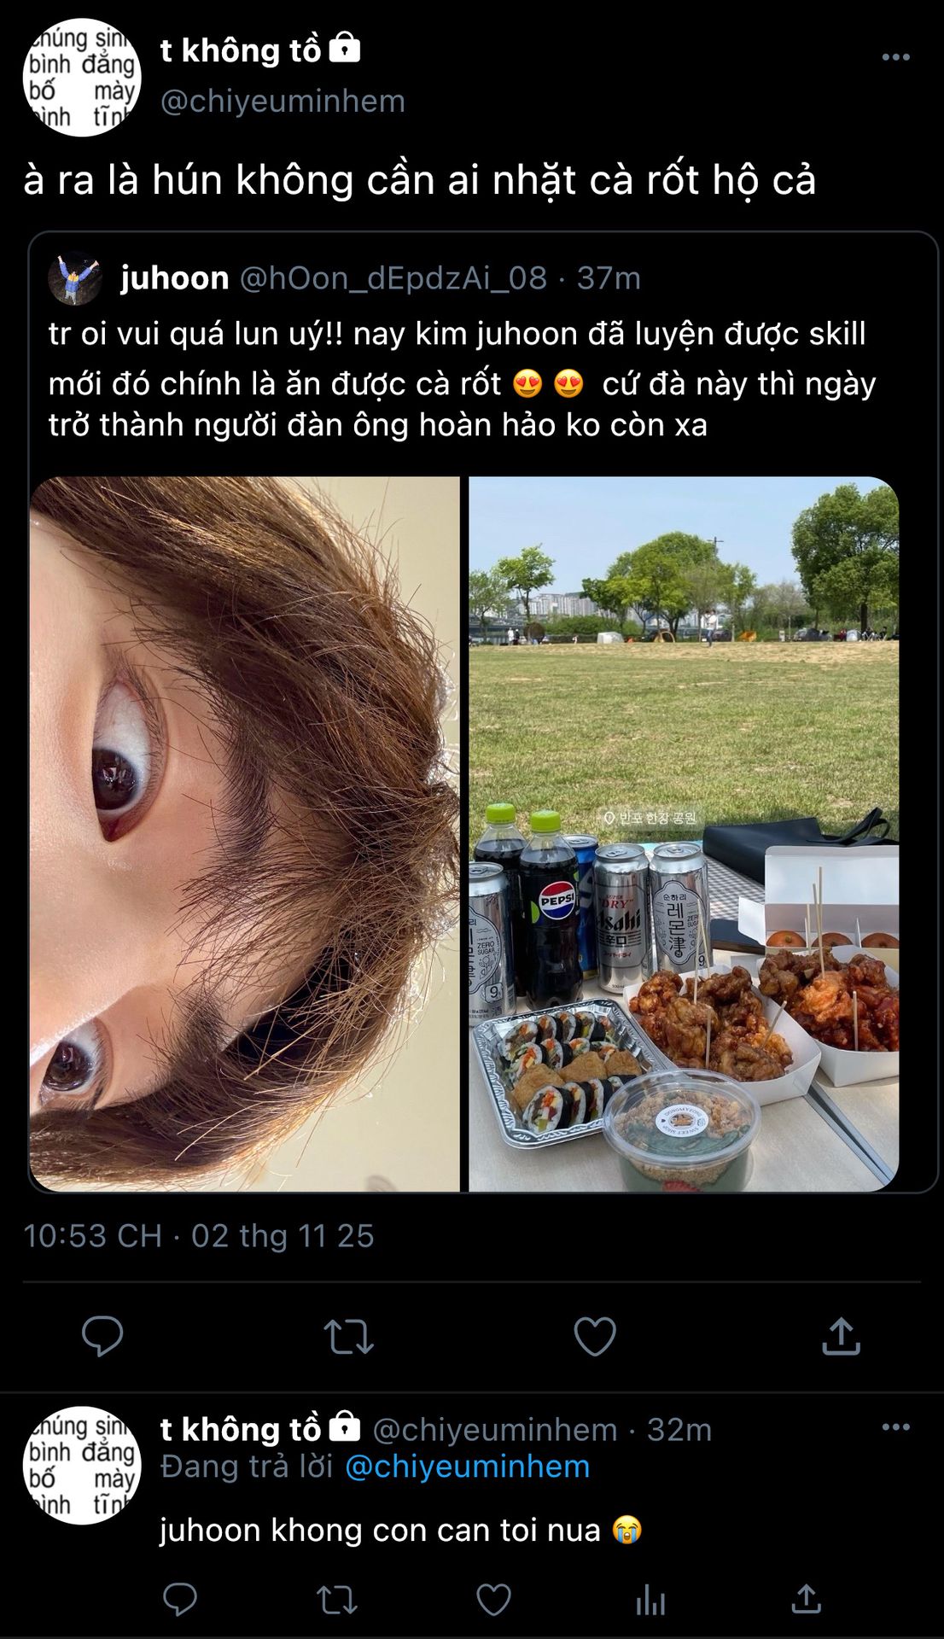944x1639 pixels.
Task: Open the top profile avatar of t không tồ
Action: (x=82, y=78)
